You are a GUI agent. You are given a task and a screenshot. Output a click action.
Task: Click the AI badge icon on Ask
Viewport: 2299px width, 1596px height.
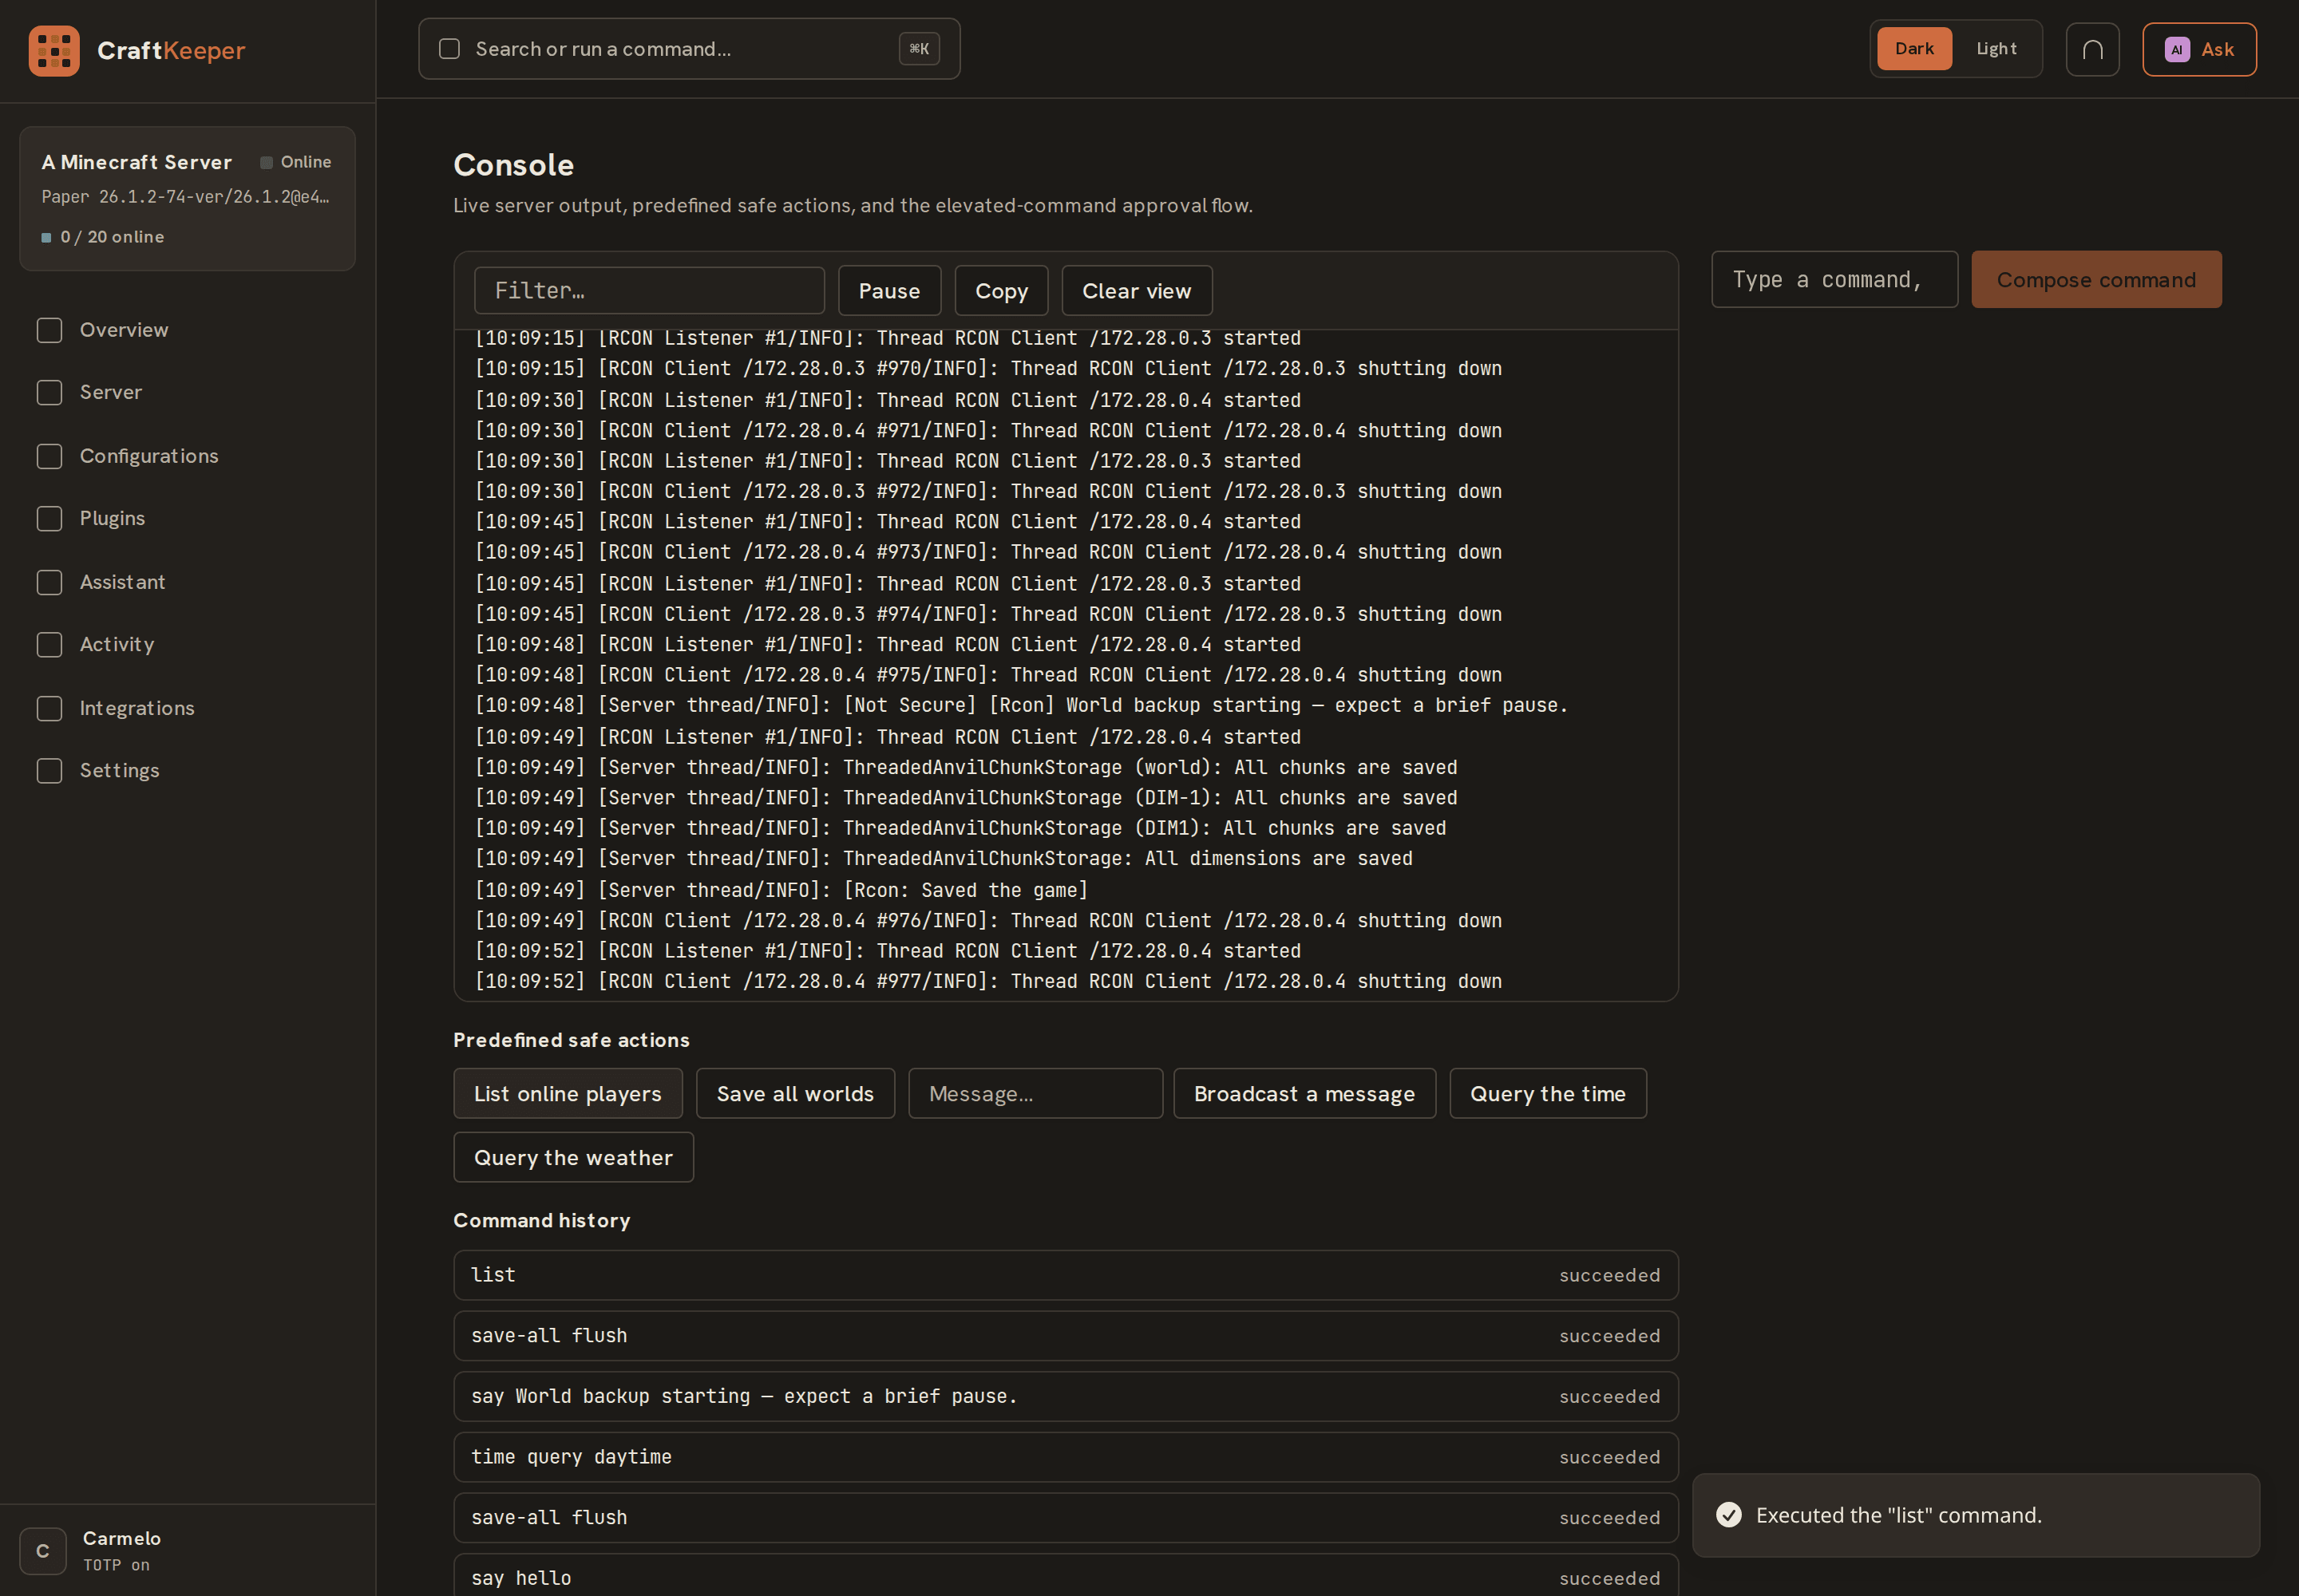tap(2176, 49)
